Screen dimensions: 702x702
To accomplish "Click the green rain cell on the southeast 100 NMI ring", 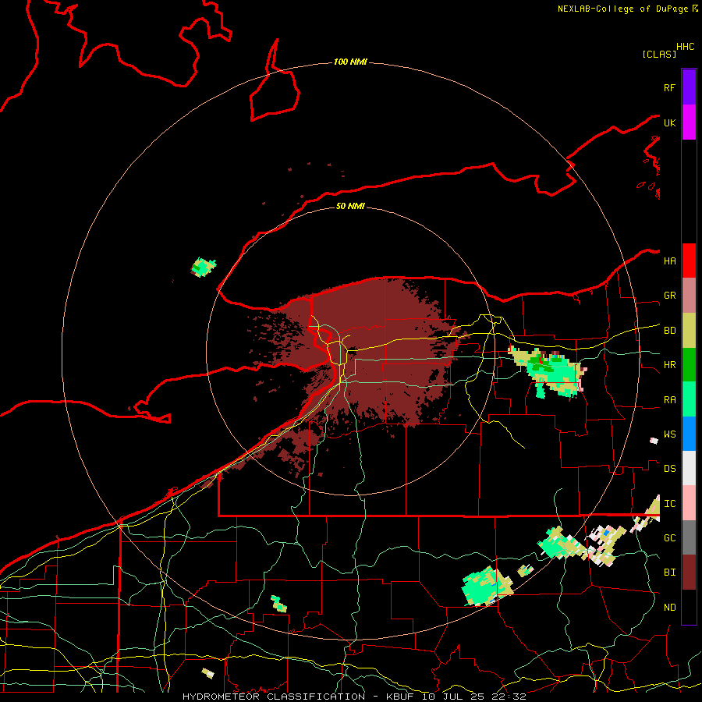I will pyautogui.click(x=486, y=587).
